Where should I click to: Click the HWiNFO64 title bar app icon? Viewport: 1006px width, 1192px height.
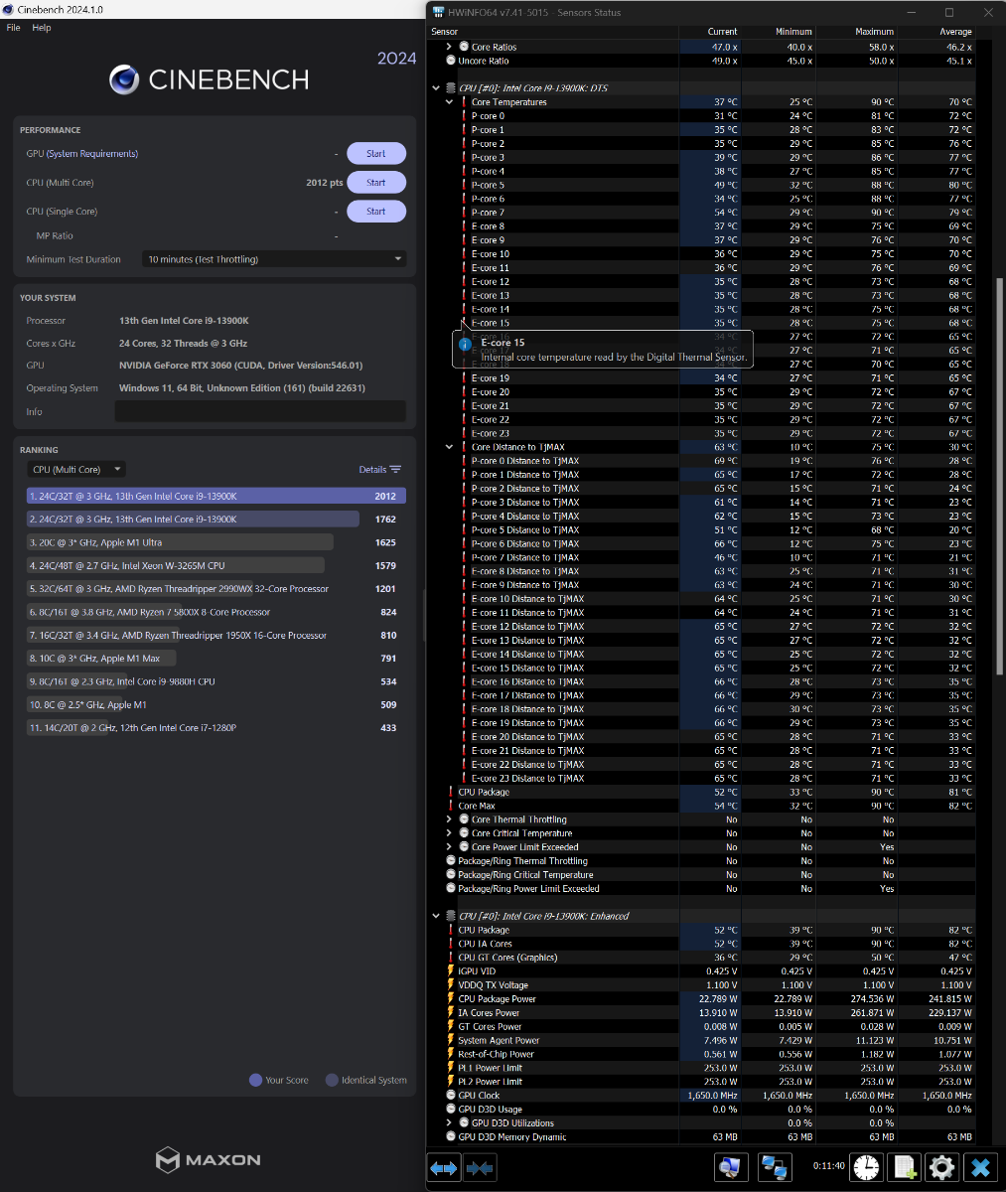[439, 12]
